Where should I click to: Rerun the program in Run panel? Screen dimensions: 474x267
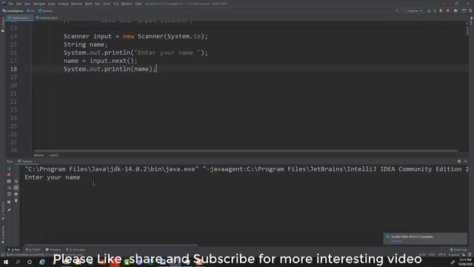(x=9, y=168)
